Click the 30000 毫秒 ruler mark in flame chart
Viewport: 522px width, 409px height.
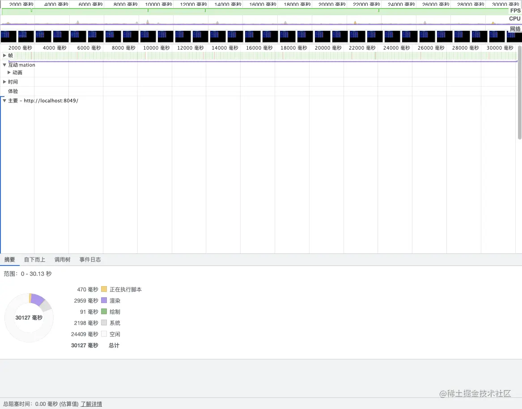coord(500,48)
